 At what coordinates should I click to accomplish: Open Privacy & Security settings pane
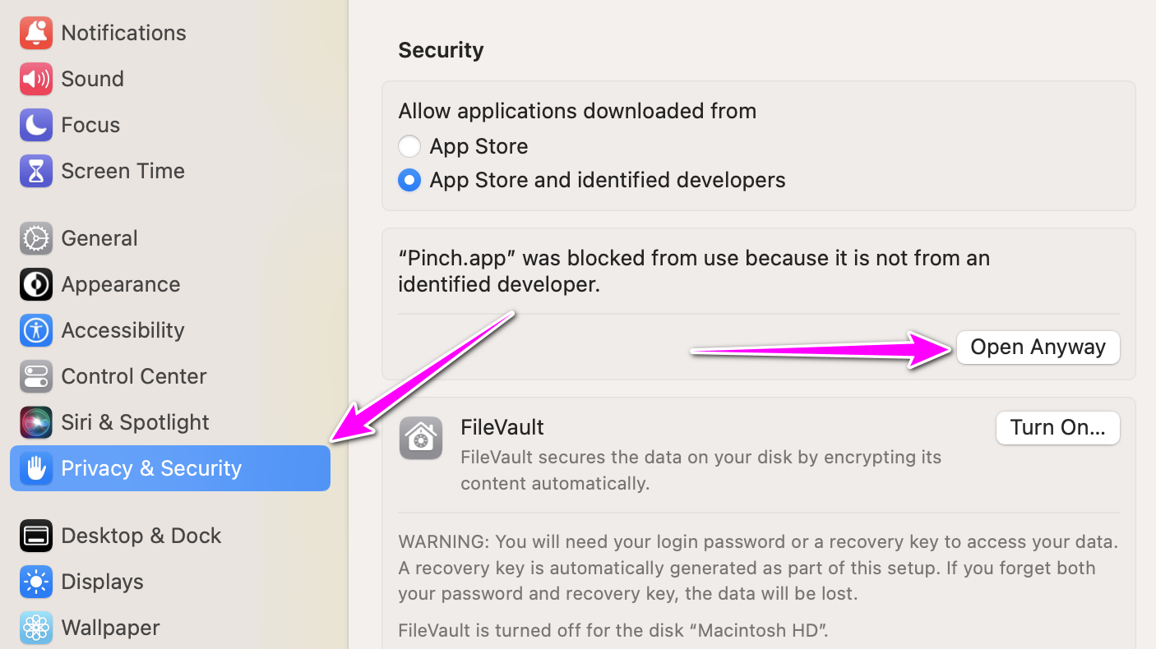tap(151, 468)
